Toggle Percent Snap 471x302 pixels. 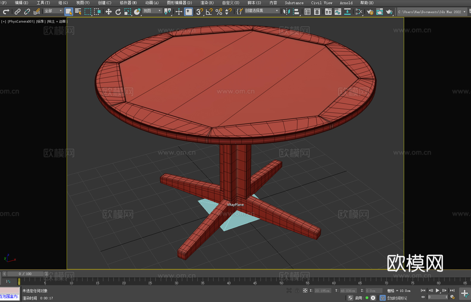click(219, 12)
